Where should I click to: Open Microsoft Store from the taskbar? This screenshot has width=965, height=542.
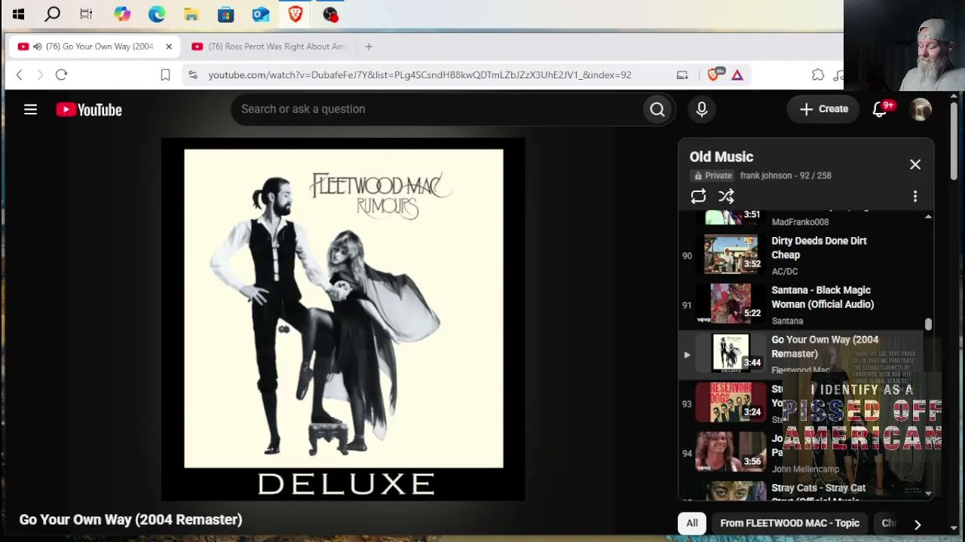(225, 14)
